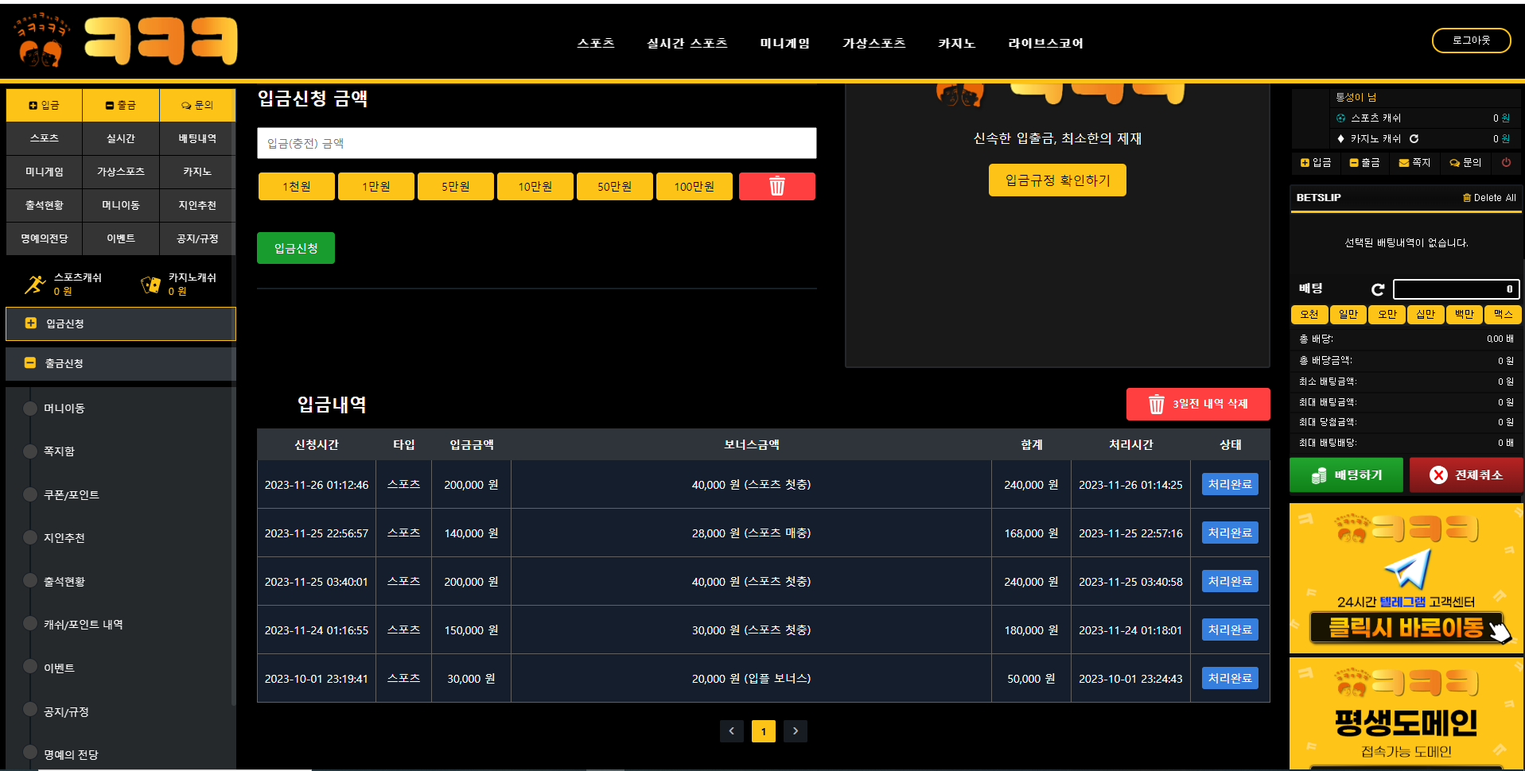Viewport: 1525px width, 771px height.
Task: Click the 입금규정 확인하기 button
Action: click(1057, 180)
